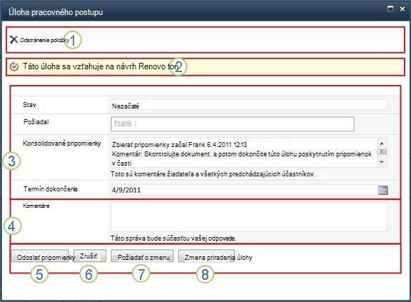The height and width of the screenshot is (302, 411).
Task: Click the Požiadal label
Action: pos(36,122)
